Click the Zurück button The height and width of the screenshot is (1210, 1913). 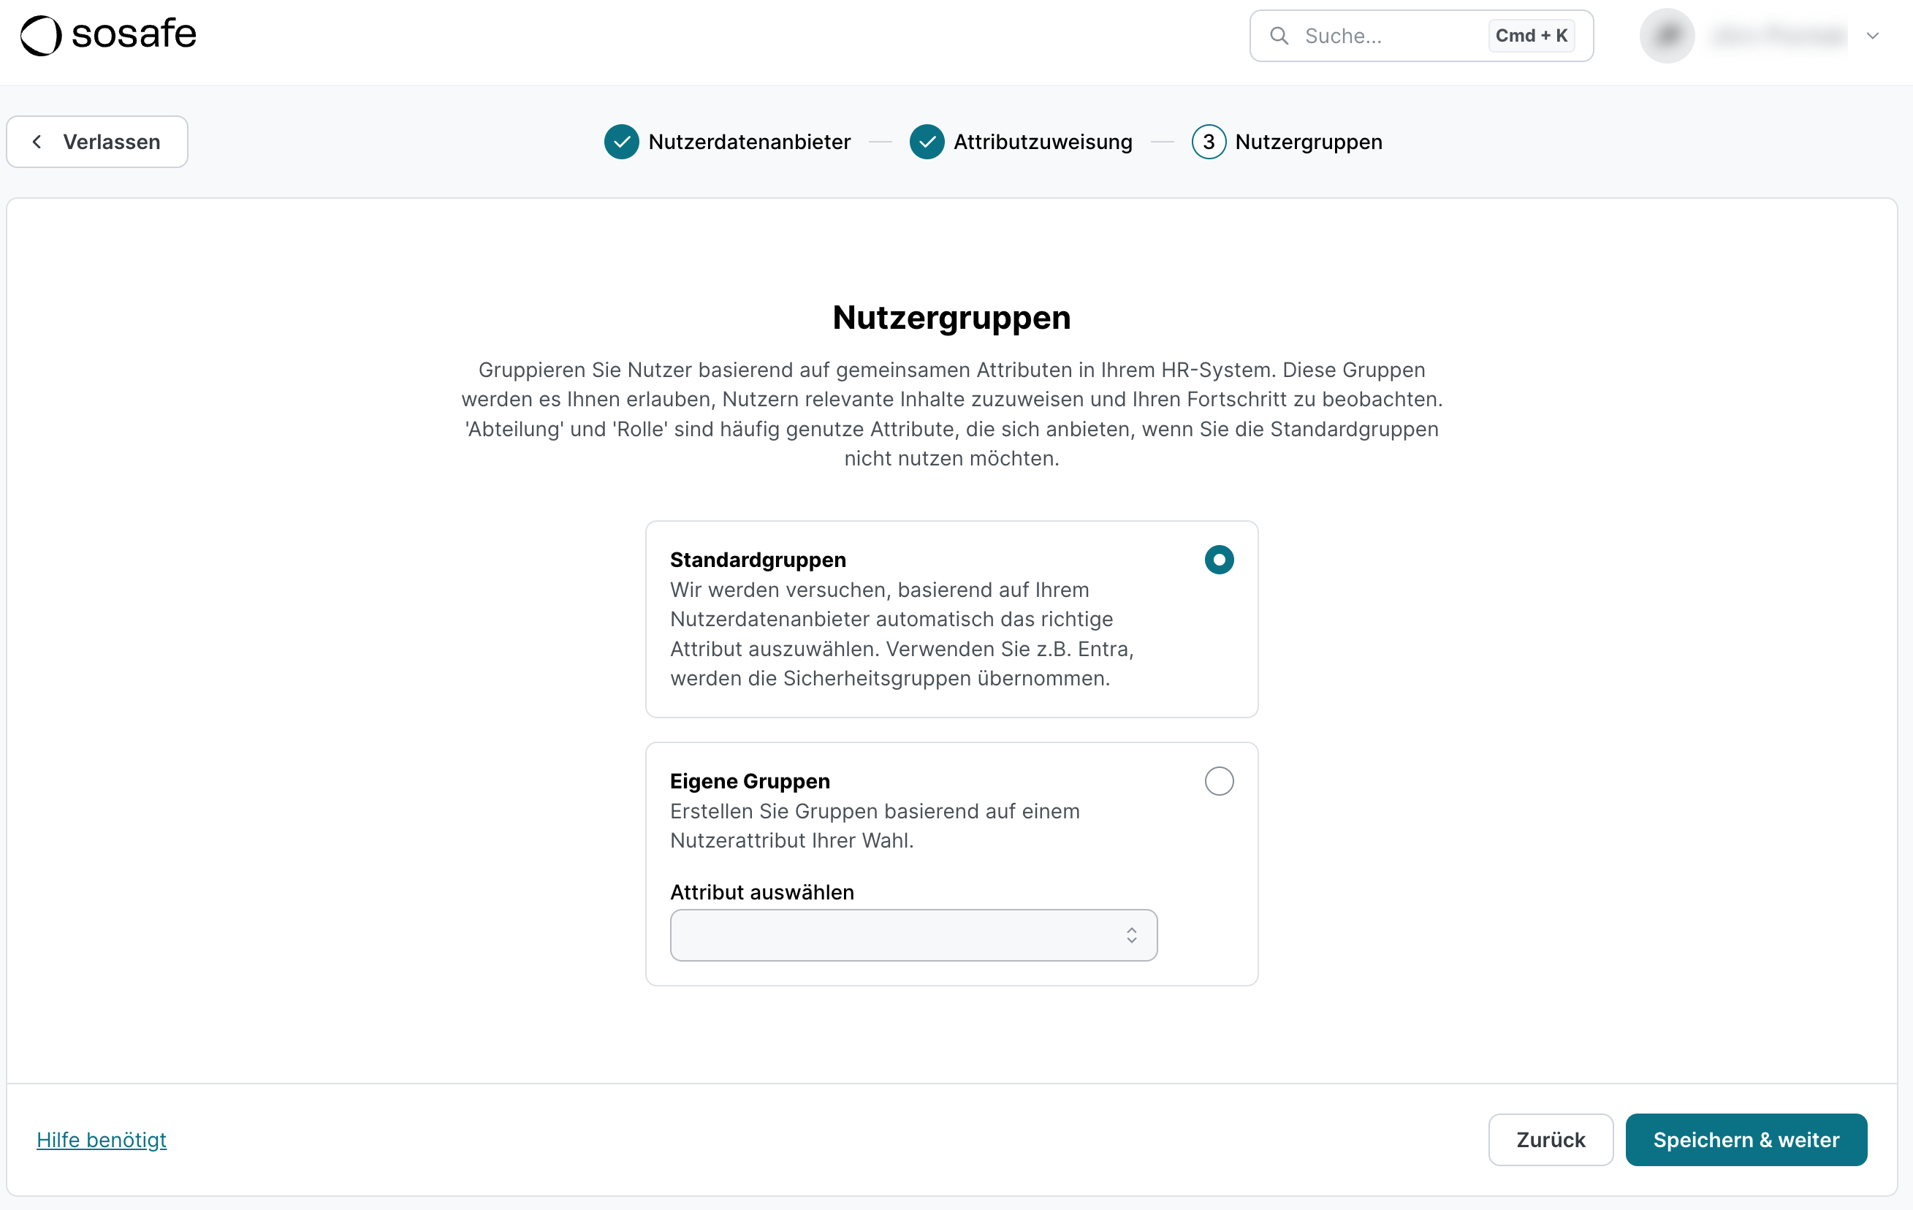[x=1550, y=1139]
